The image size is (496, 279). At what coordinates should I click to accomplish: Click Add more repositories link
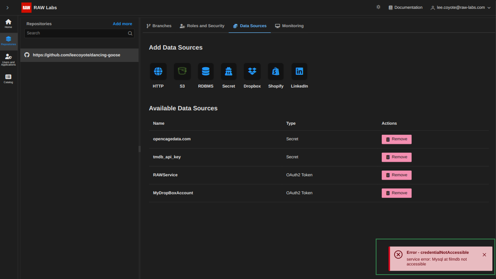click(122, 24)
